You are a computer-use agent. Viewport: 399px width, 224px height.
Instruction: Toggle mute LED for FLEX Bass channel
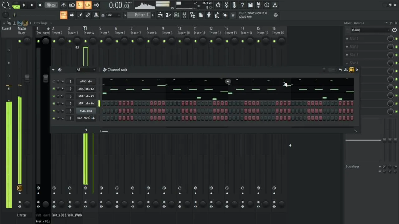pos(54,111)
